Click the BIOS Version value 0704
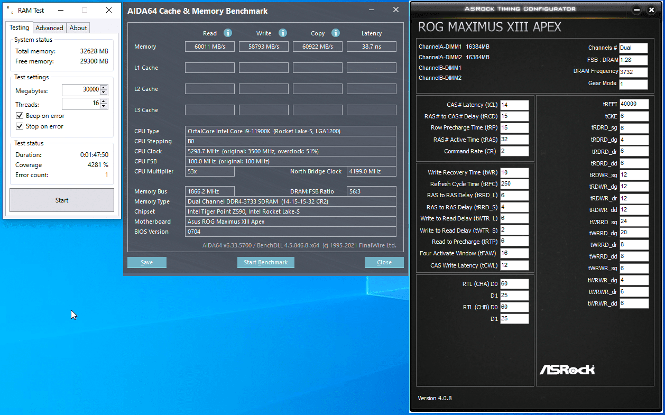Image resolution: width=665 pixels, height=415 pixels. coord(291,232)
